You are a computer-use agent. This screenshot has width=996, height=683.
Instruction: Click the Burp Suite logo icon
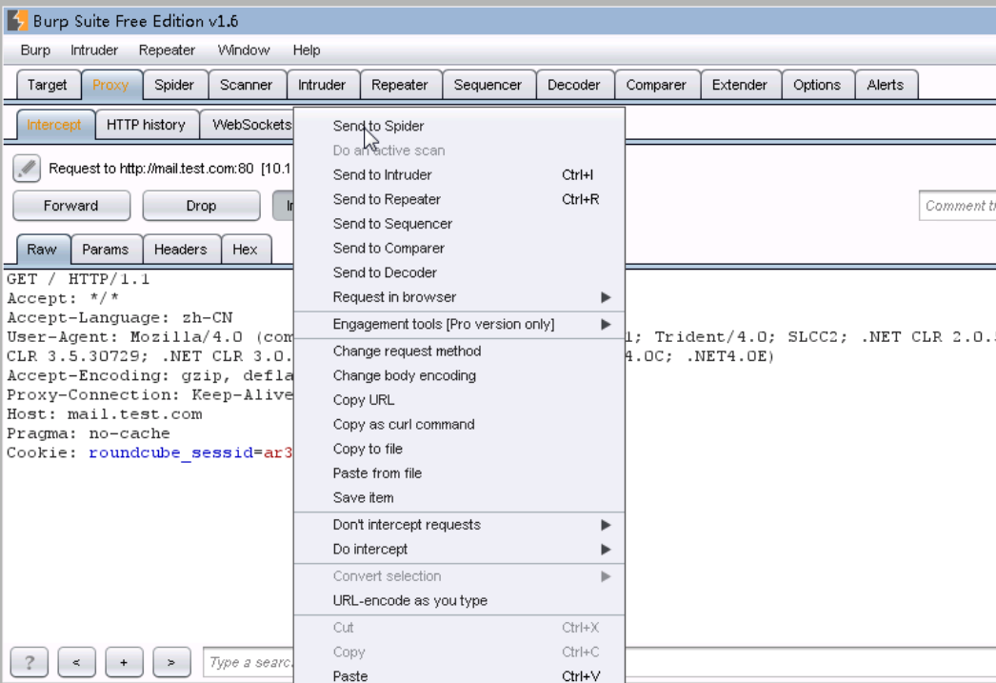17,21
